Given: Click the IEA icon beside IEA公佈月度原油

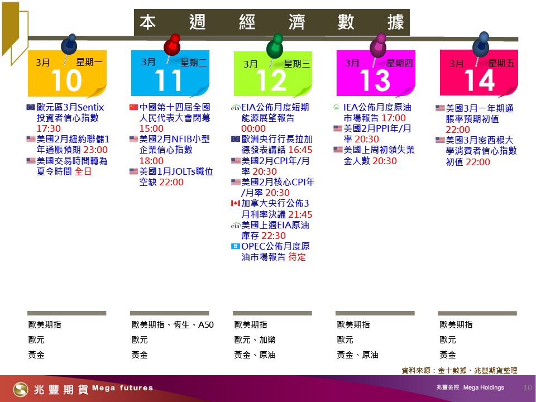Looking at the screenshot, I should [x=337, y=107].
